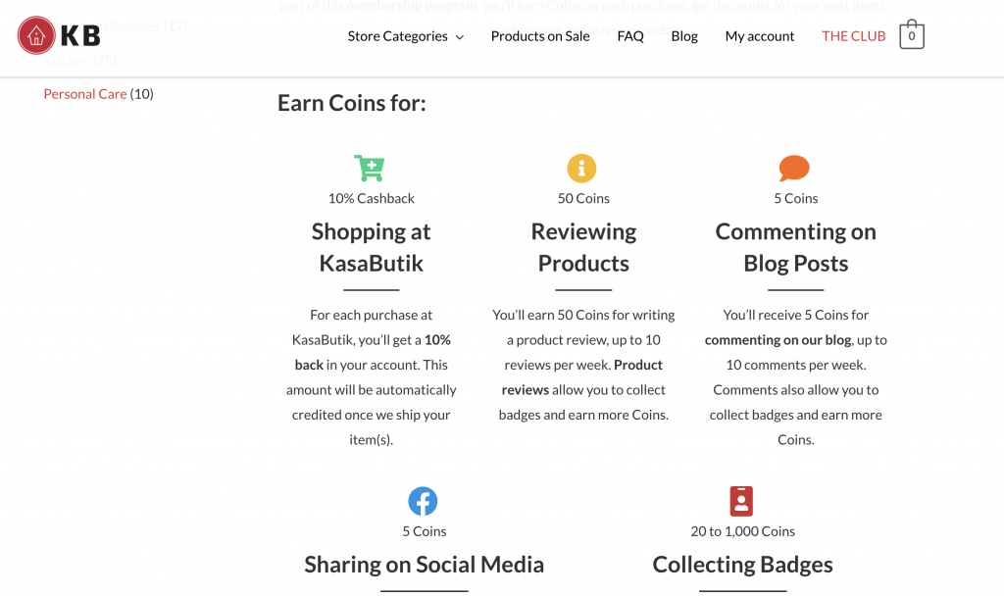
Task: Click the Collecting Badges heading
Action: [742, 565]
